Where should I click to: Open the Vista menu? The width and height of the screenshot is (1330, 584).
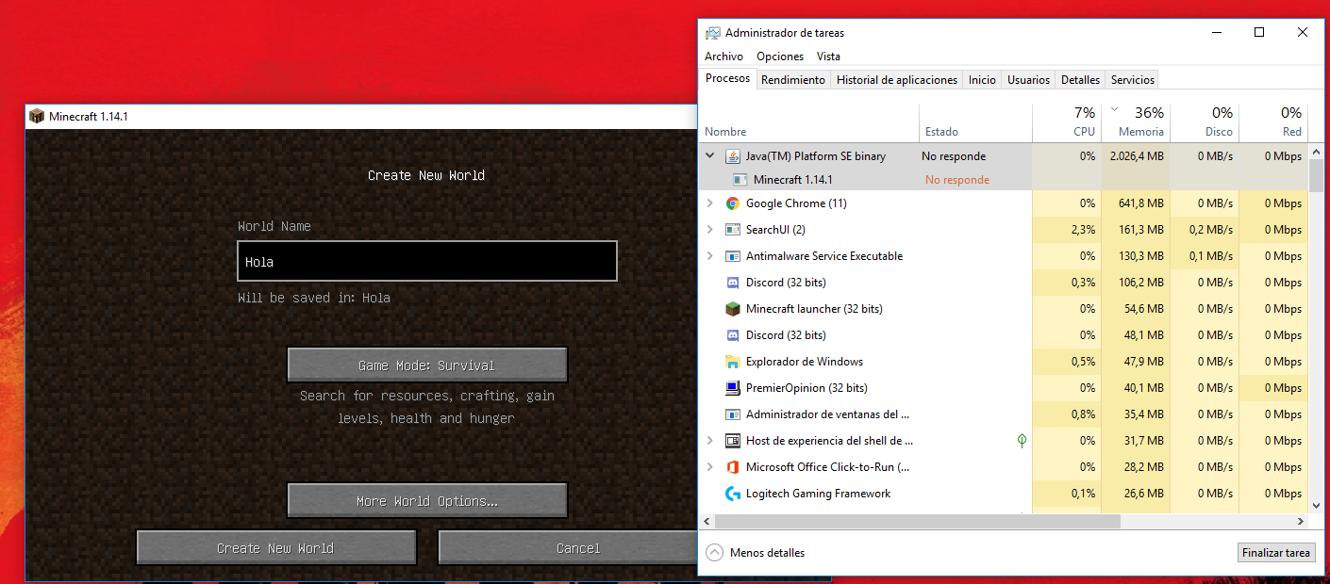pyautogui.click(x=828, y=57)
